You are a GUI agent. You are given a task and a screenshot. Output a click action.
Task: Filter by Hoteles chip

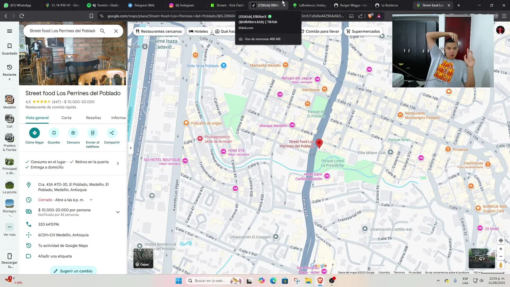198,31
